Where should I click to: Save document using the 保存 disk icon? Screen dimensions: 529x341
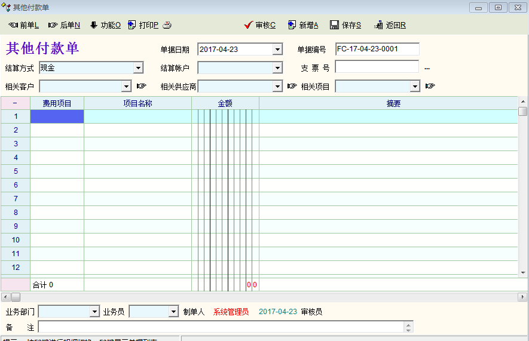click(x=335, y=25)
